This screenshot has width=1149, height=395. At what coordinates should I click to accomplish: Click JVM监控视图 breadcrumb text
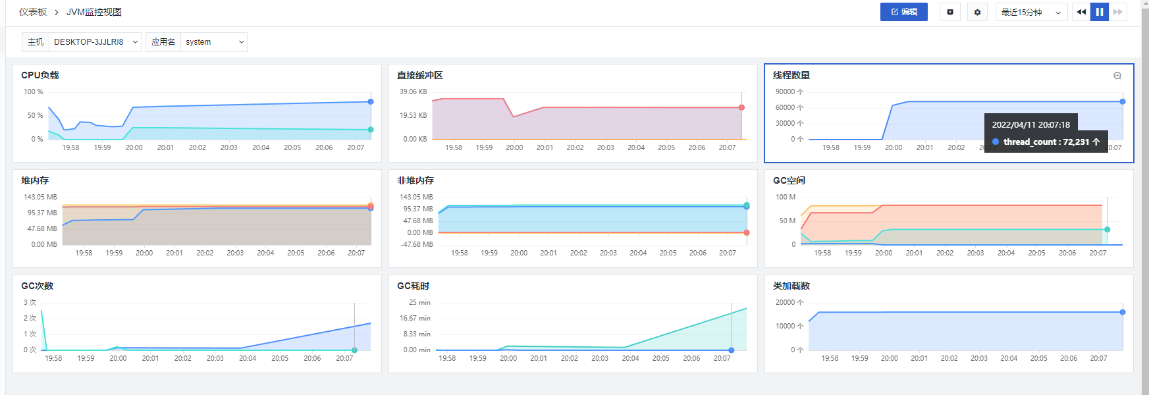[94, 12]
